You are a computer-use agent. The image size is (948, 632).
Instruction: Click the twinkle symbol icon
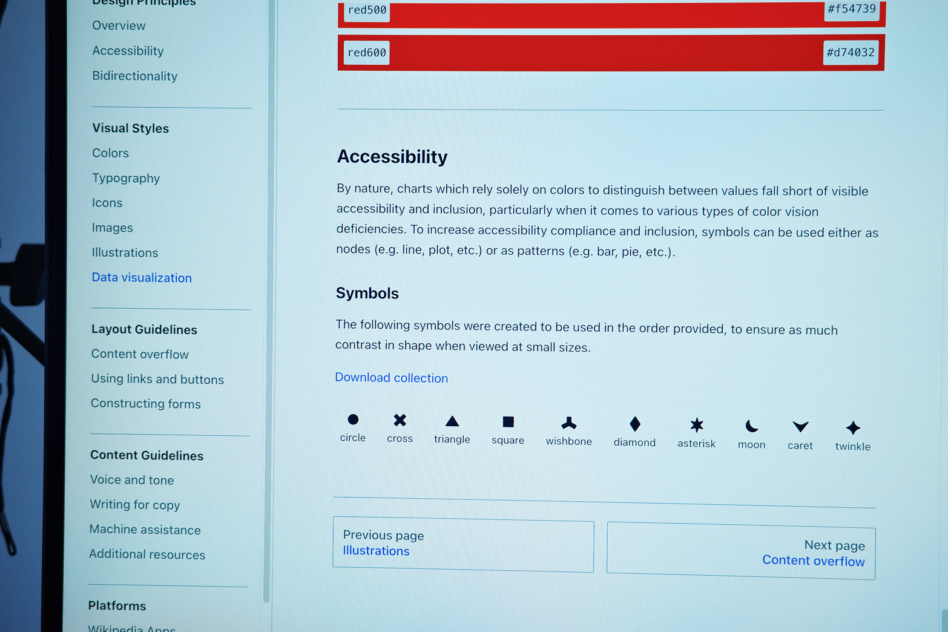(x=853, y=428)
